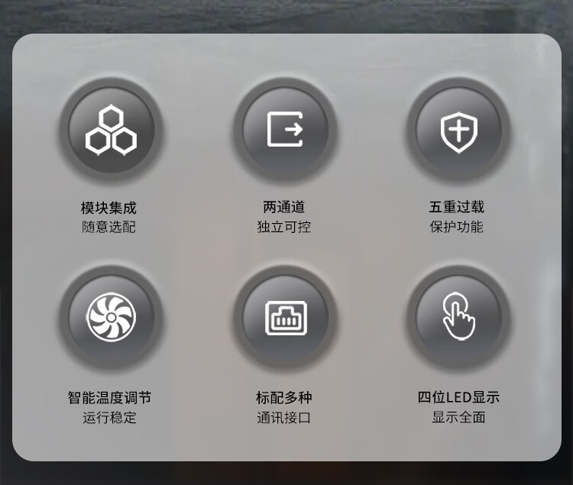Click the touch finger pointer icon
573x485 pixels.
(458, 316)
